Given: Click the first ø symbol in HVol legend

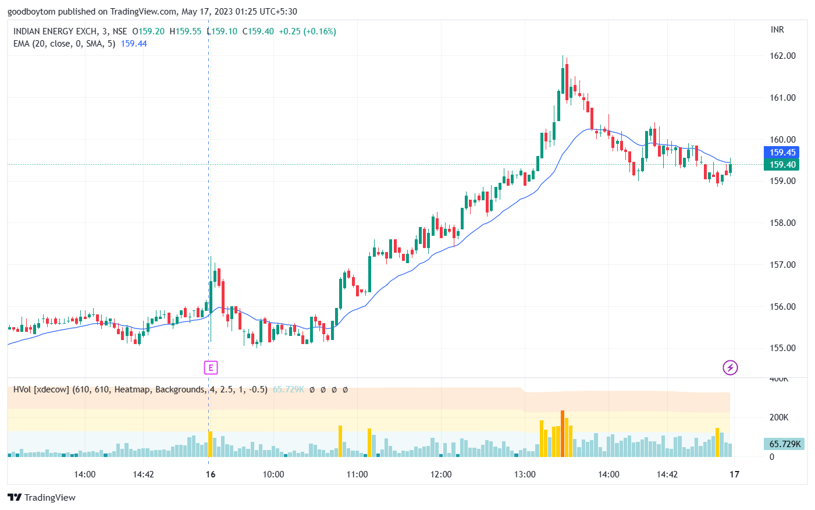Looking at the screenshot, I should click(x=312, y=389).
